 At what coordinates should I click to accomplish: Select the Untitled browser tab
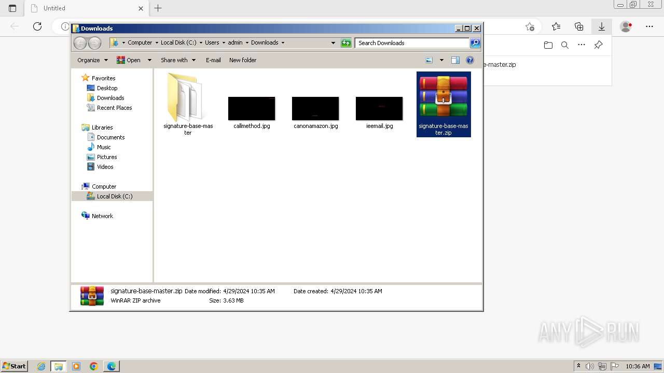click(x=87, y=8)
